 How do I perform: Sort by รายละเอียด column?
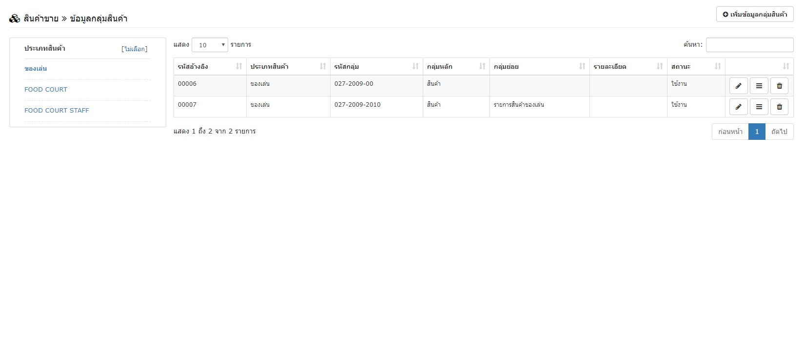pyautogui.click(x=628, y=66)
